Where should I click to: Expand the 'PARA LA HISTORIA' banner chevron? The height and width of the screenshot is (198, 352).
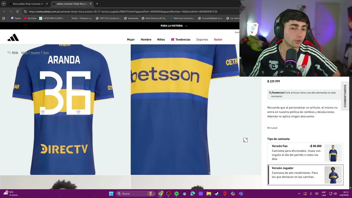click(186, 26)
